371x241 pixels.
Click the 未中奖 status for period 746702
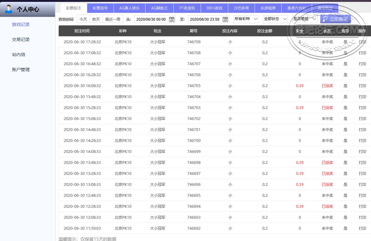[327, 119]
